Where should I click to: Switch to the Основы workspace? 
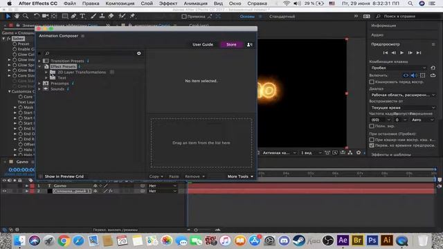tap(247, 17)
